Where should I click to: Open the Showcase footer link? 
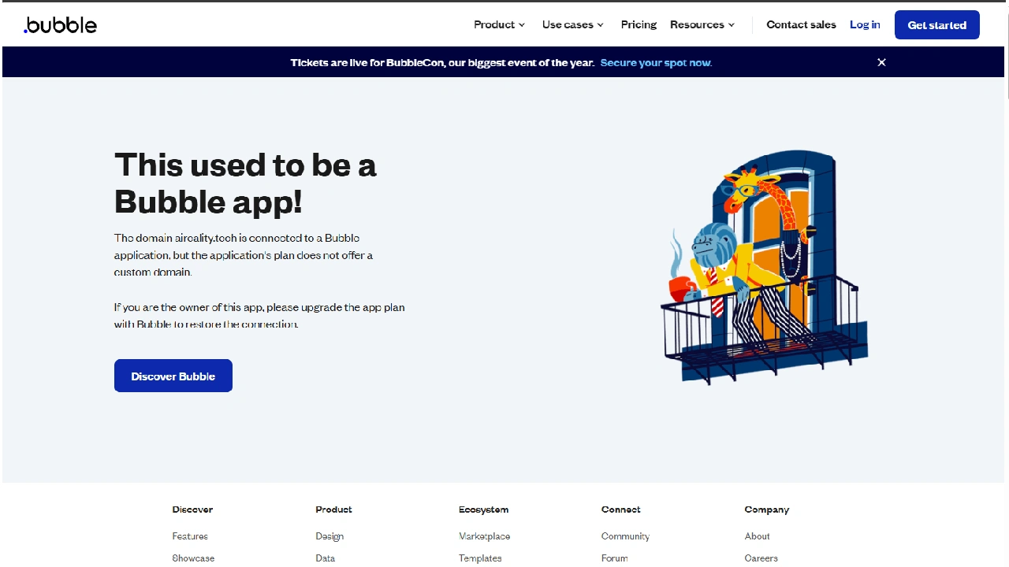click(193, 558)
